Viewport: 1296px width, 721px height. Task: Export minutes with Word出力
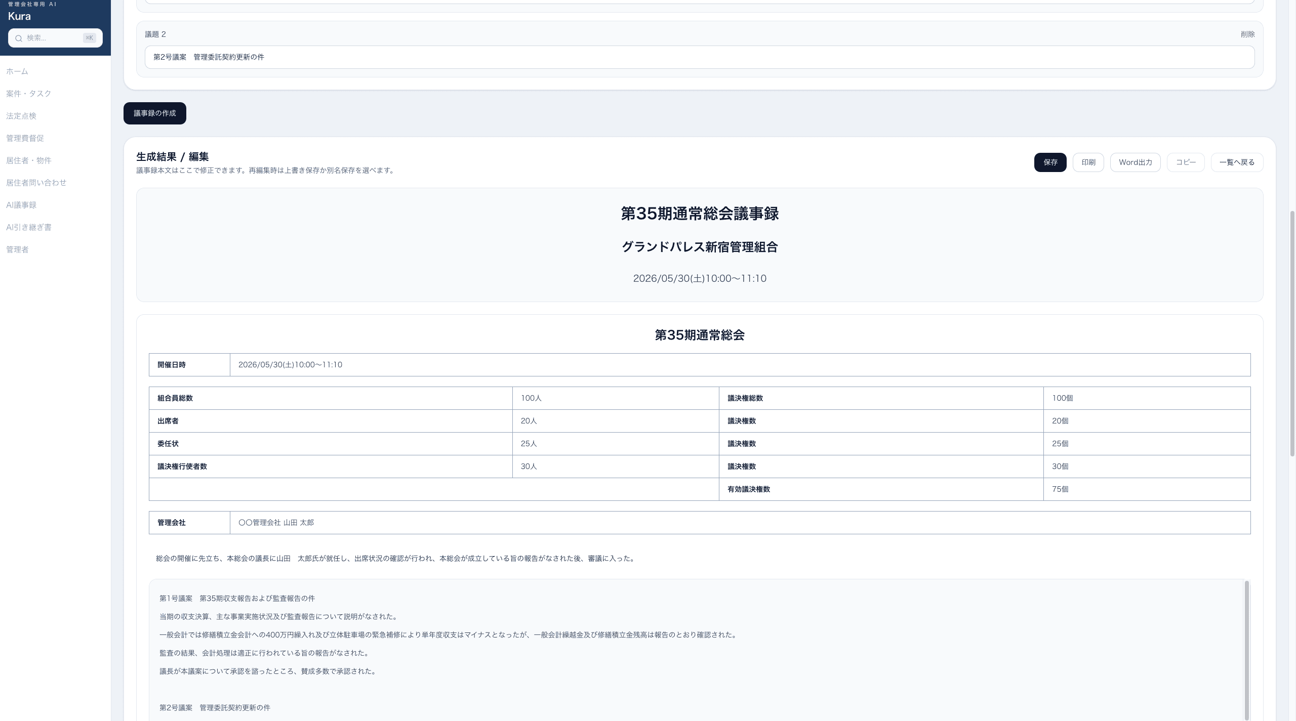(1136, 162)
